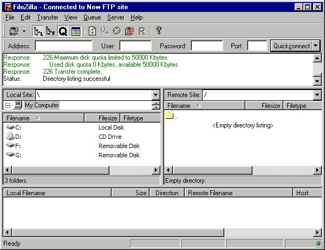Click message log scroll up arrow

[x=317, y=58]
